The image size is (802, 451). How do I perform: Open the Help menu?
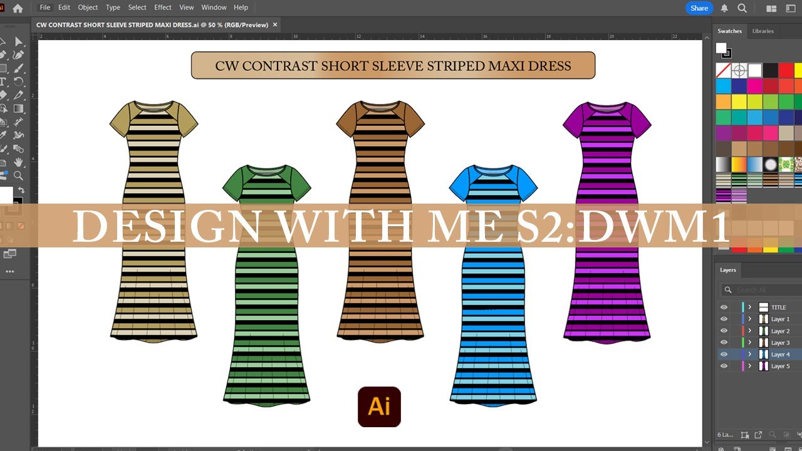click(x=241, y=8)
